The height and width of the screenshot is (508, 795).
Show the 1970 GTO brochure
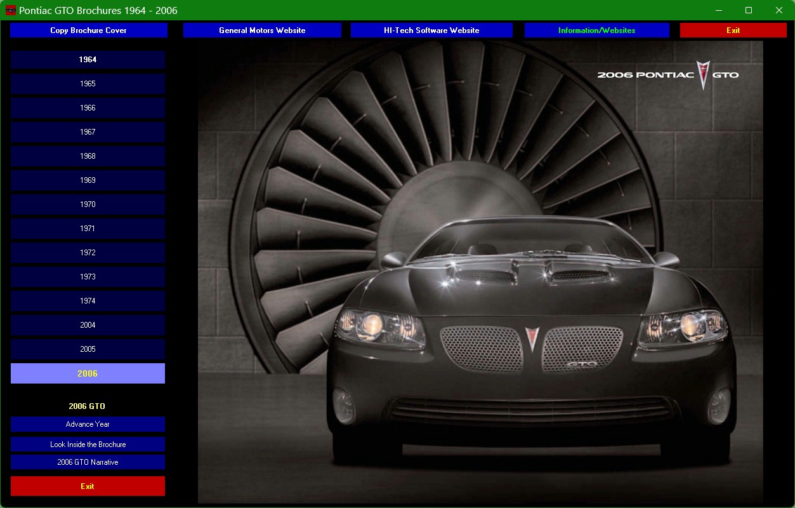pos(88,204)
